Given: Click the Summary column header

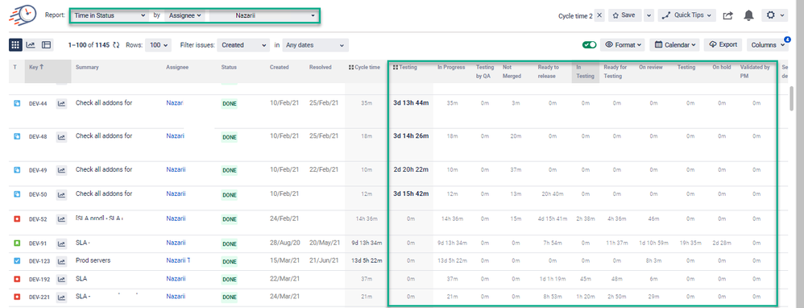Looking at the screenshot, I should [x=87, y=67].
